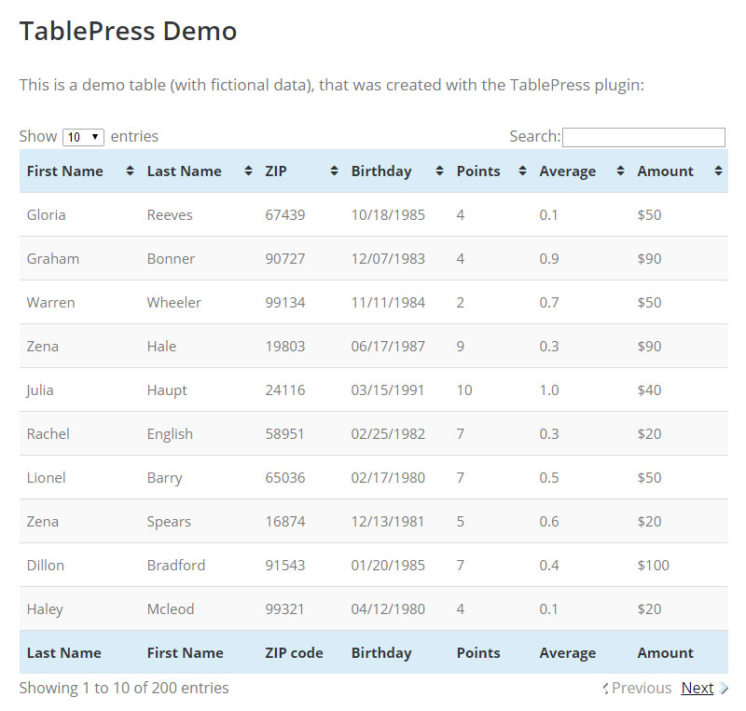Open the Show entries count dropdown
This screenshot has width=746, height=711.
pos(83,137)
